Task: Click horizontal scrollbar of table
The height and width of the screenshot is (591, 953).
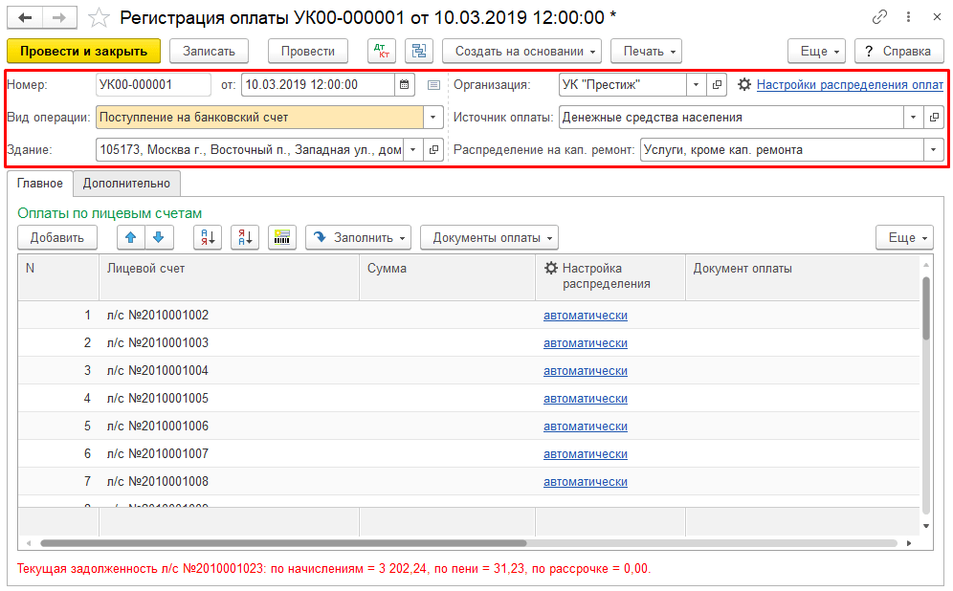Action: (x=283, y=543)
